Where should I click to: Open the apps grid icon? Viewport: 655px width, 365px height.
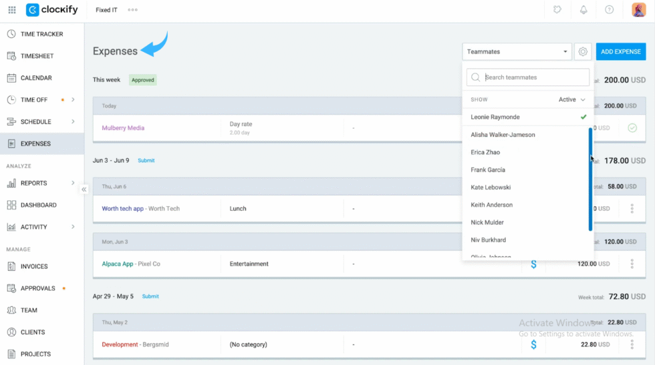coord(12,9)
